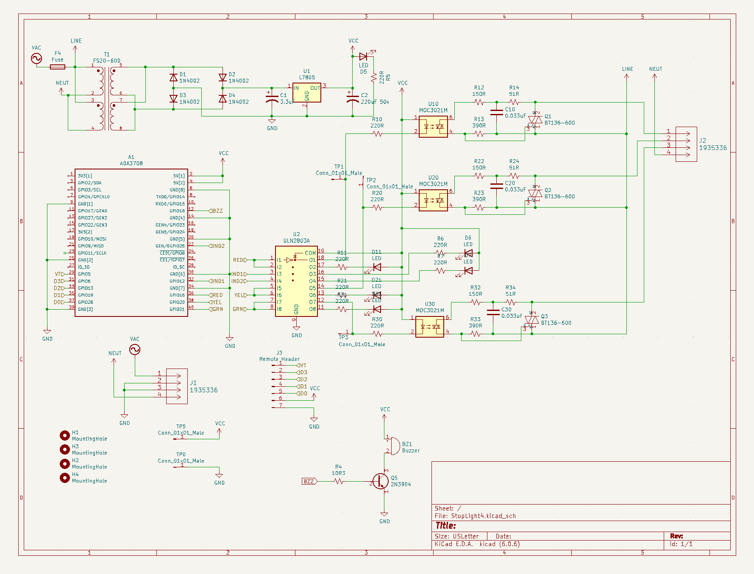Click the REDD input label beside U2
This screenshot has width=754, height=574.
coord(240,260)
